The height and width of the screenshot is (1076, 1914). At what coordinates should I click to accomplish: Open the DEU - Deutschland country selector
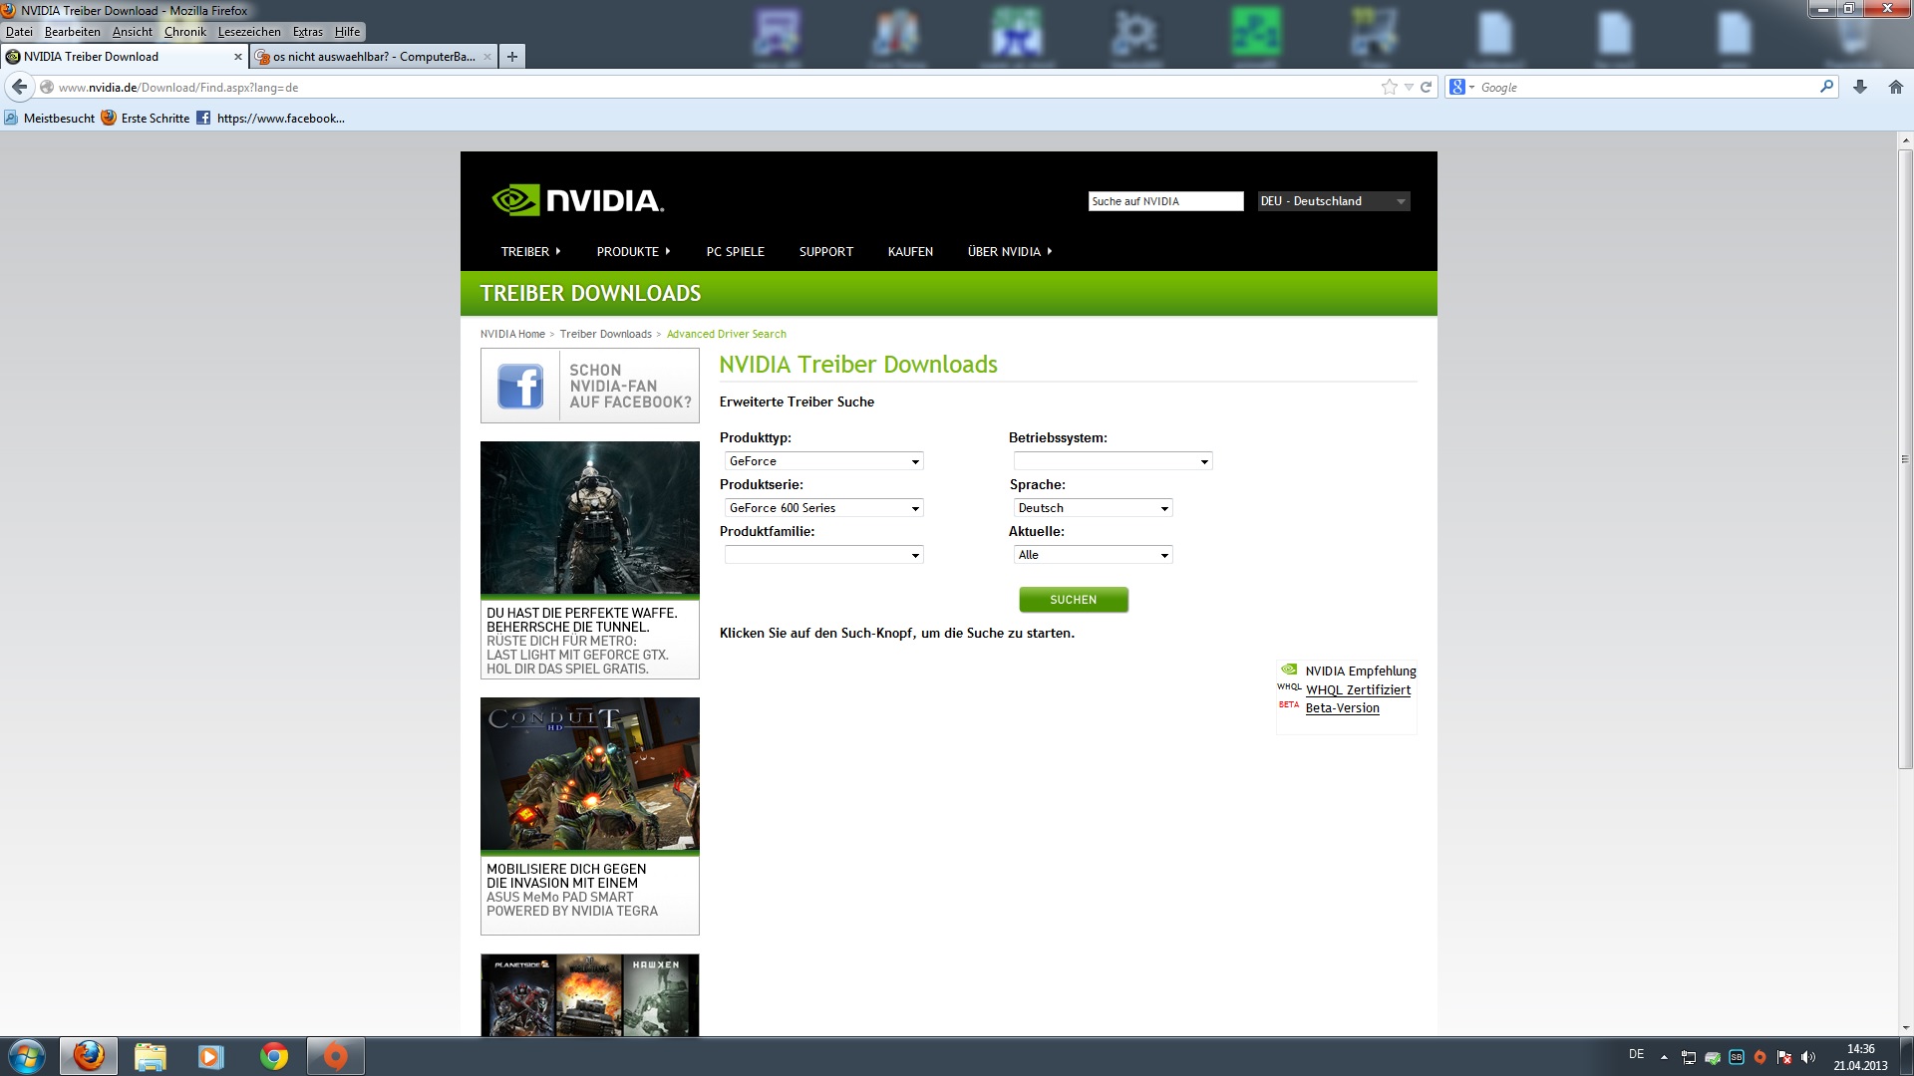(1333, 201)
